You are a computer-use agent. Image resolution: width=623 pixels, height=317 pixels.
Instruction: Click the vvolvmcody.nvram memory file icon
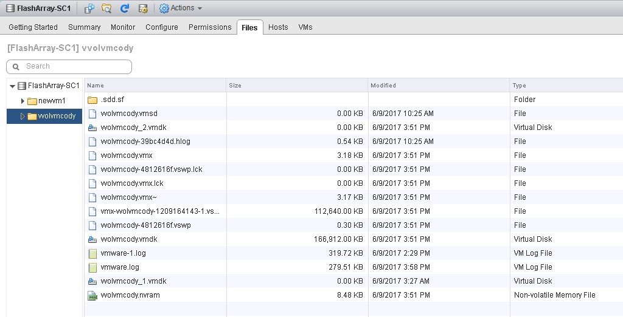pos(92,296)
